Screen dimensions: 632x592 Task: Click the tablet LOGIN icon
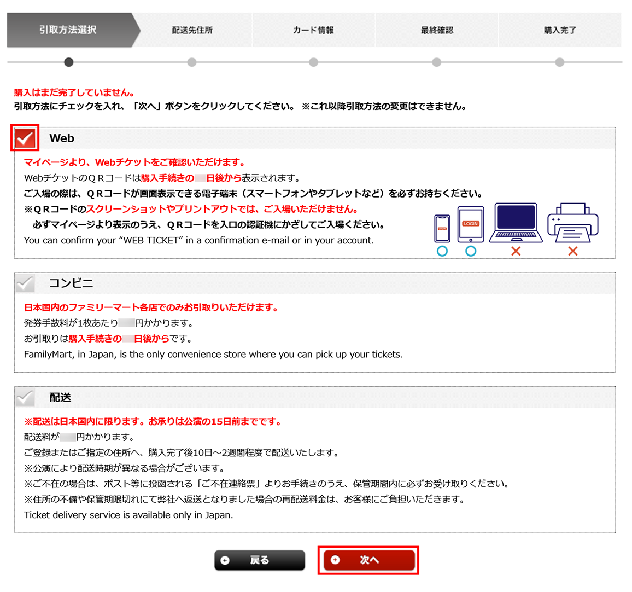[471, 224]
